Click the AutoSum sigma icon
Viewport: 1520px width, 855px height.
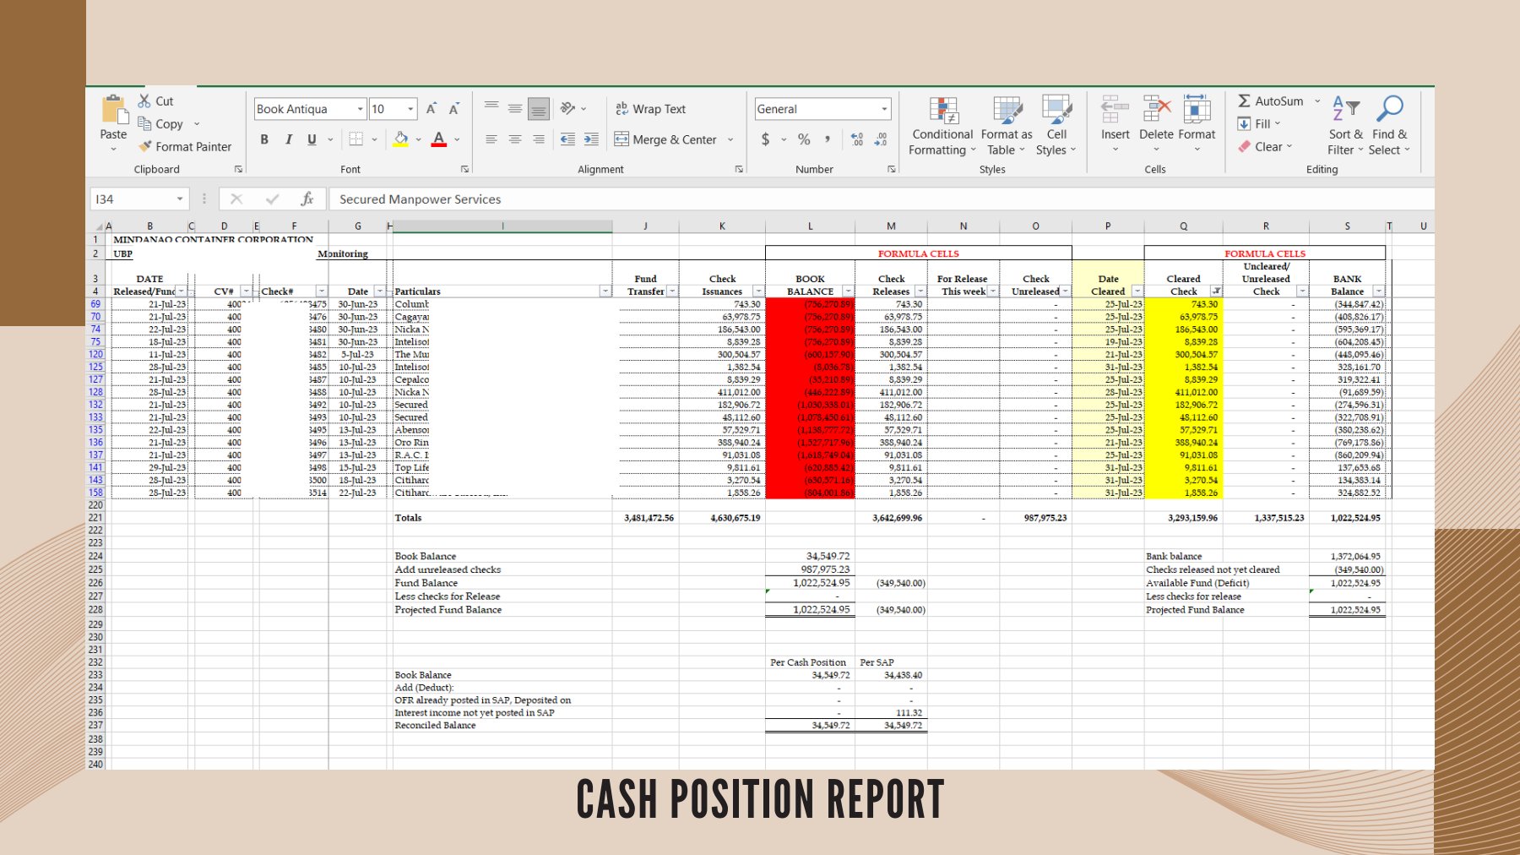point(1244,101)
